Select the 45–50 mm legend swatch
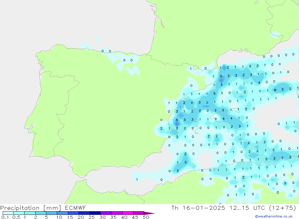Image resolution: width=299 pixels, height=219 pixels. tap(138, 213)
